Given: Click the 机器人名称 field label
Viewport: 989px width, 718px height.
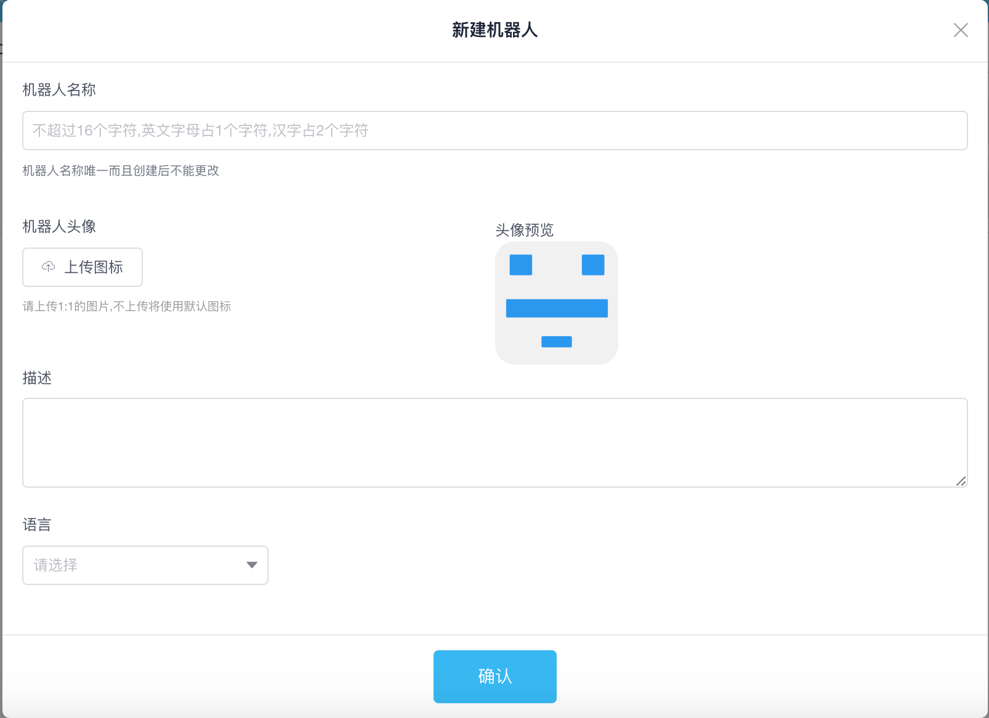Looking at the screenshot, I should point(59,90).
